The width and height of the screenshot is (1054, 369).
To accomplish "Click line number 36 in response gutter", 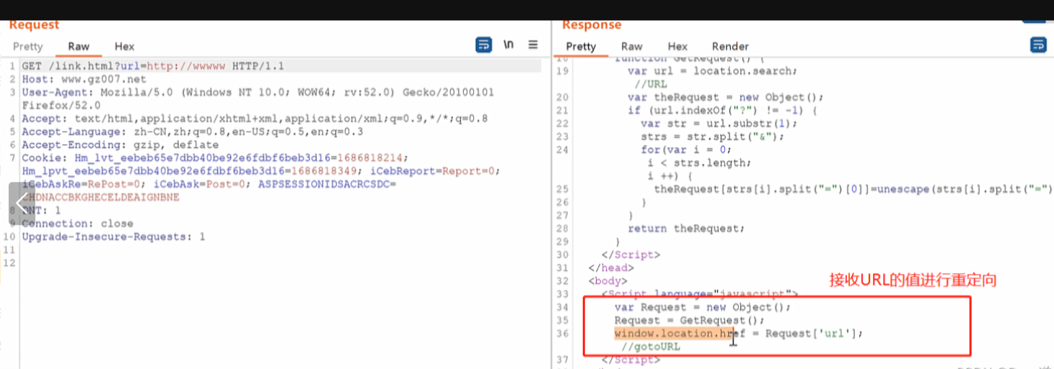I will click(563, 333).
